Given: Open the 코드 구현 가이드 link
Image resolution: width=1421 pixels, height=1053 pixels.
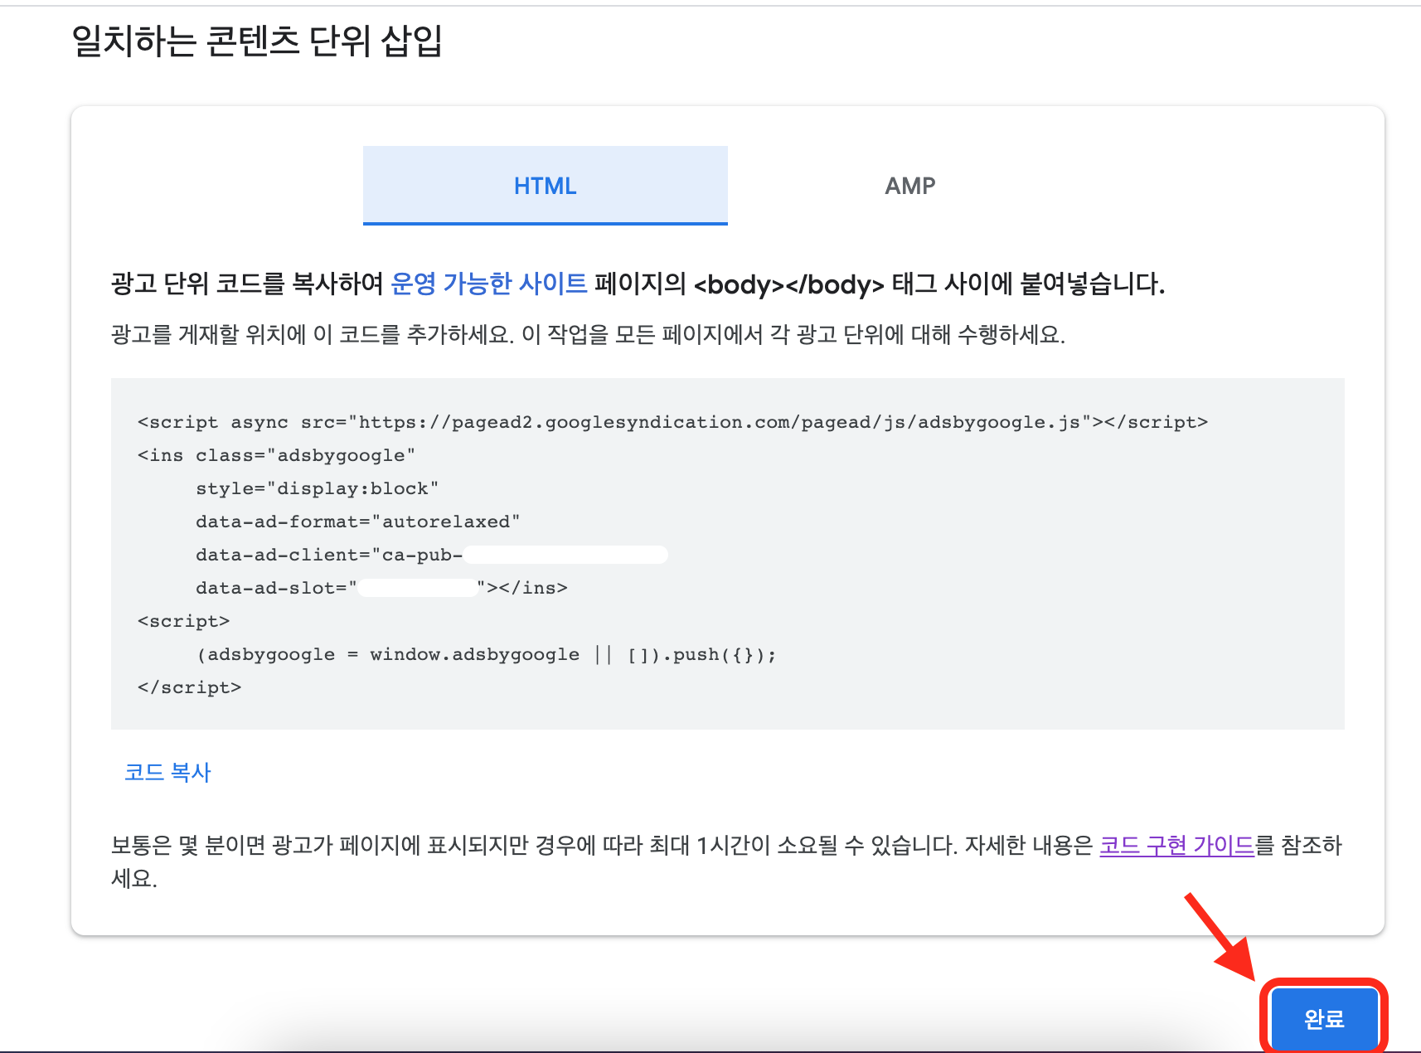Looking at the screenshot, I should [x=1176, y=845].
